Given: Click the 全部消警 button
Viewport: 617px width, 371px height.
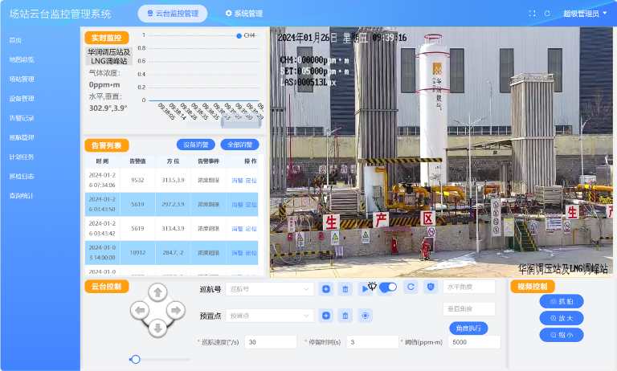Looking at the screenshot, I should 239,145.
